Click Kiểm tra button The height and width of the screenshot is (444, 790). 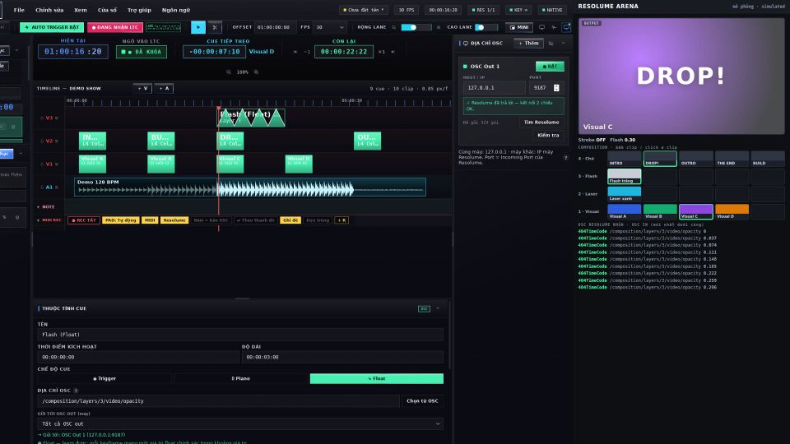tap(548, 136)
